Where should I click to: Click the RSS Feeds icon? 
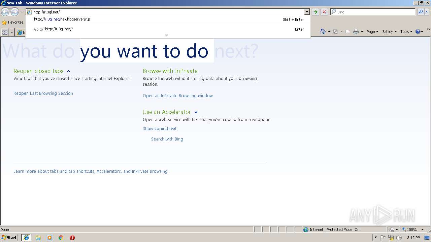tap(335, 32)
